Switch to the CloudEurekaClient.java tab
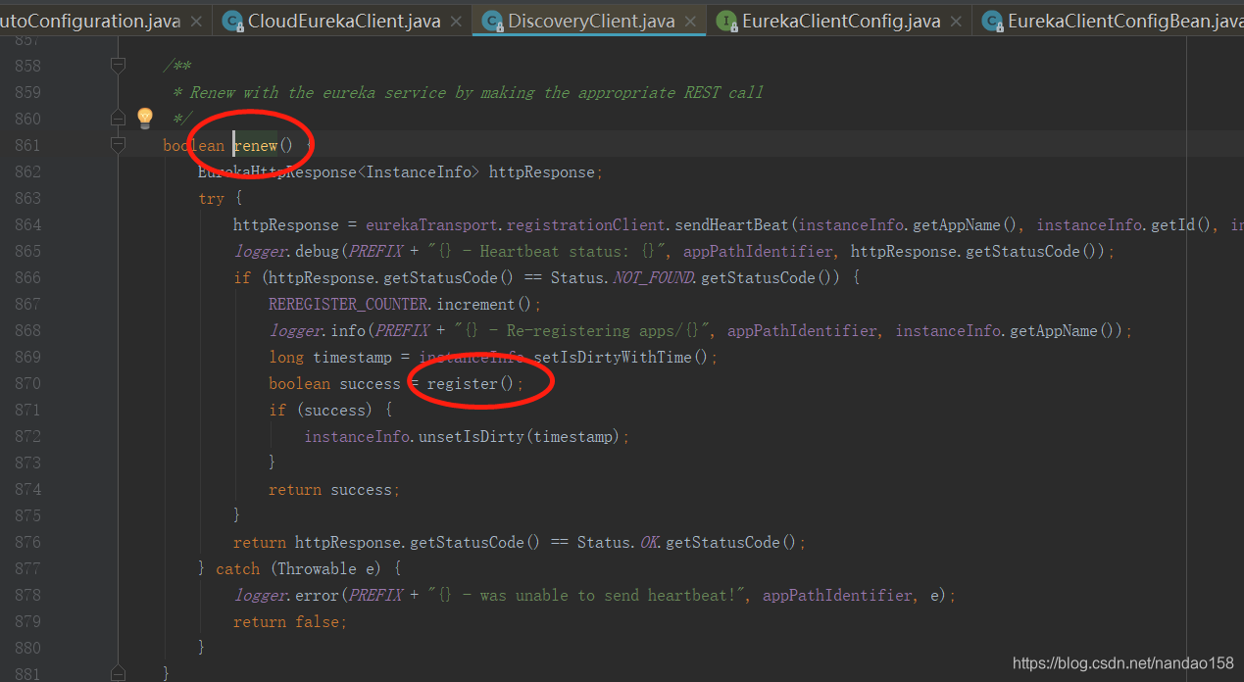The height and width of the screenshot is (682, 1244). (x=343, y=21)
